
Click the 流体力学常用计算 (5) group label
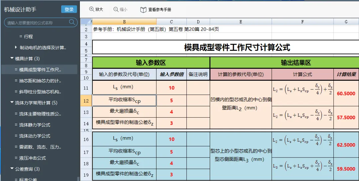(36, 103)
